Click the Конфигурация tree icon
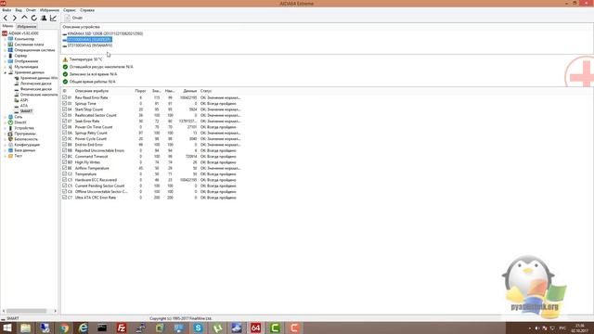This screenshot has width=594, height=334. pos(10,145)
